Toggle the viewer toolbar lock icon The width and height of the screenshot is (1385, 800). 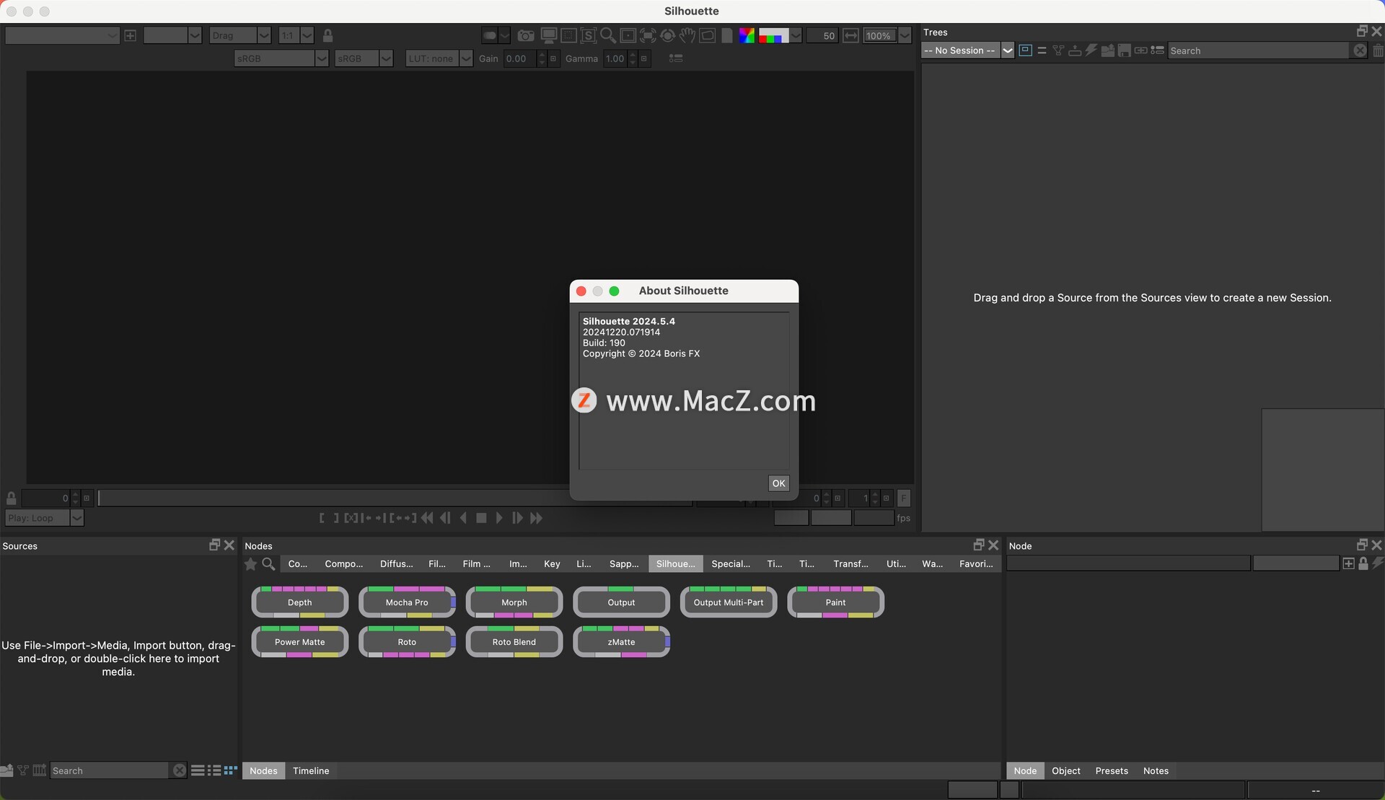tap(327, 35)
